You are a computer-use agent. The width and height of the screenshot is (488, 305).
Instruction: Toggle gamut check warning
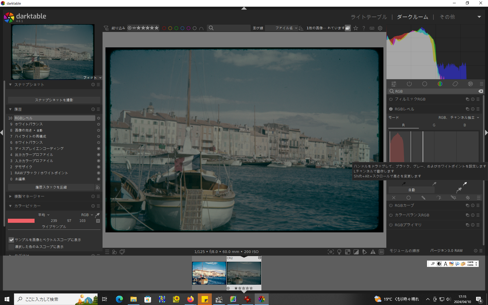[x=373, y=252]
